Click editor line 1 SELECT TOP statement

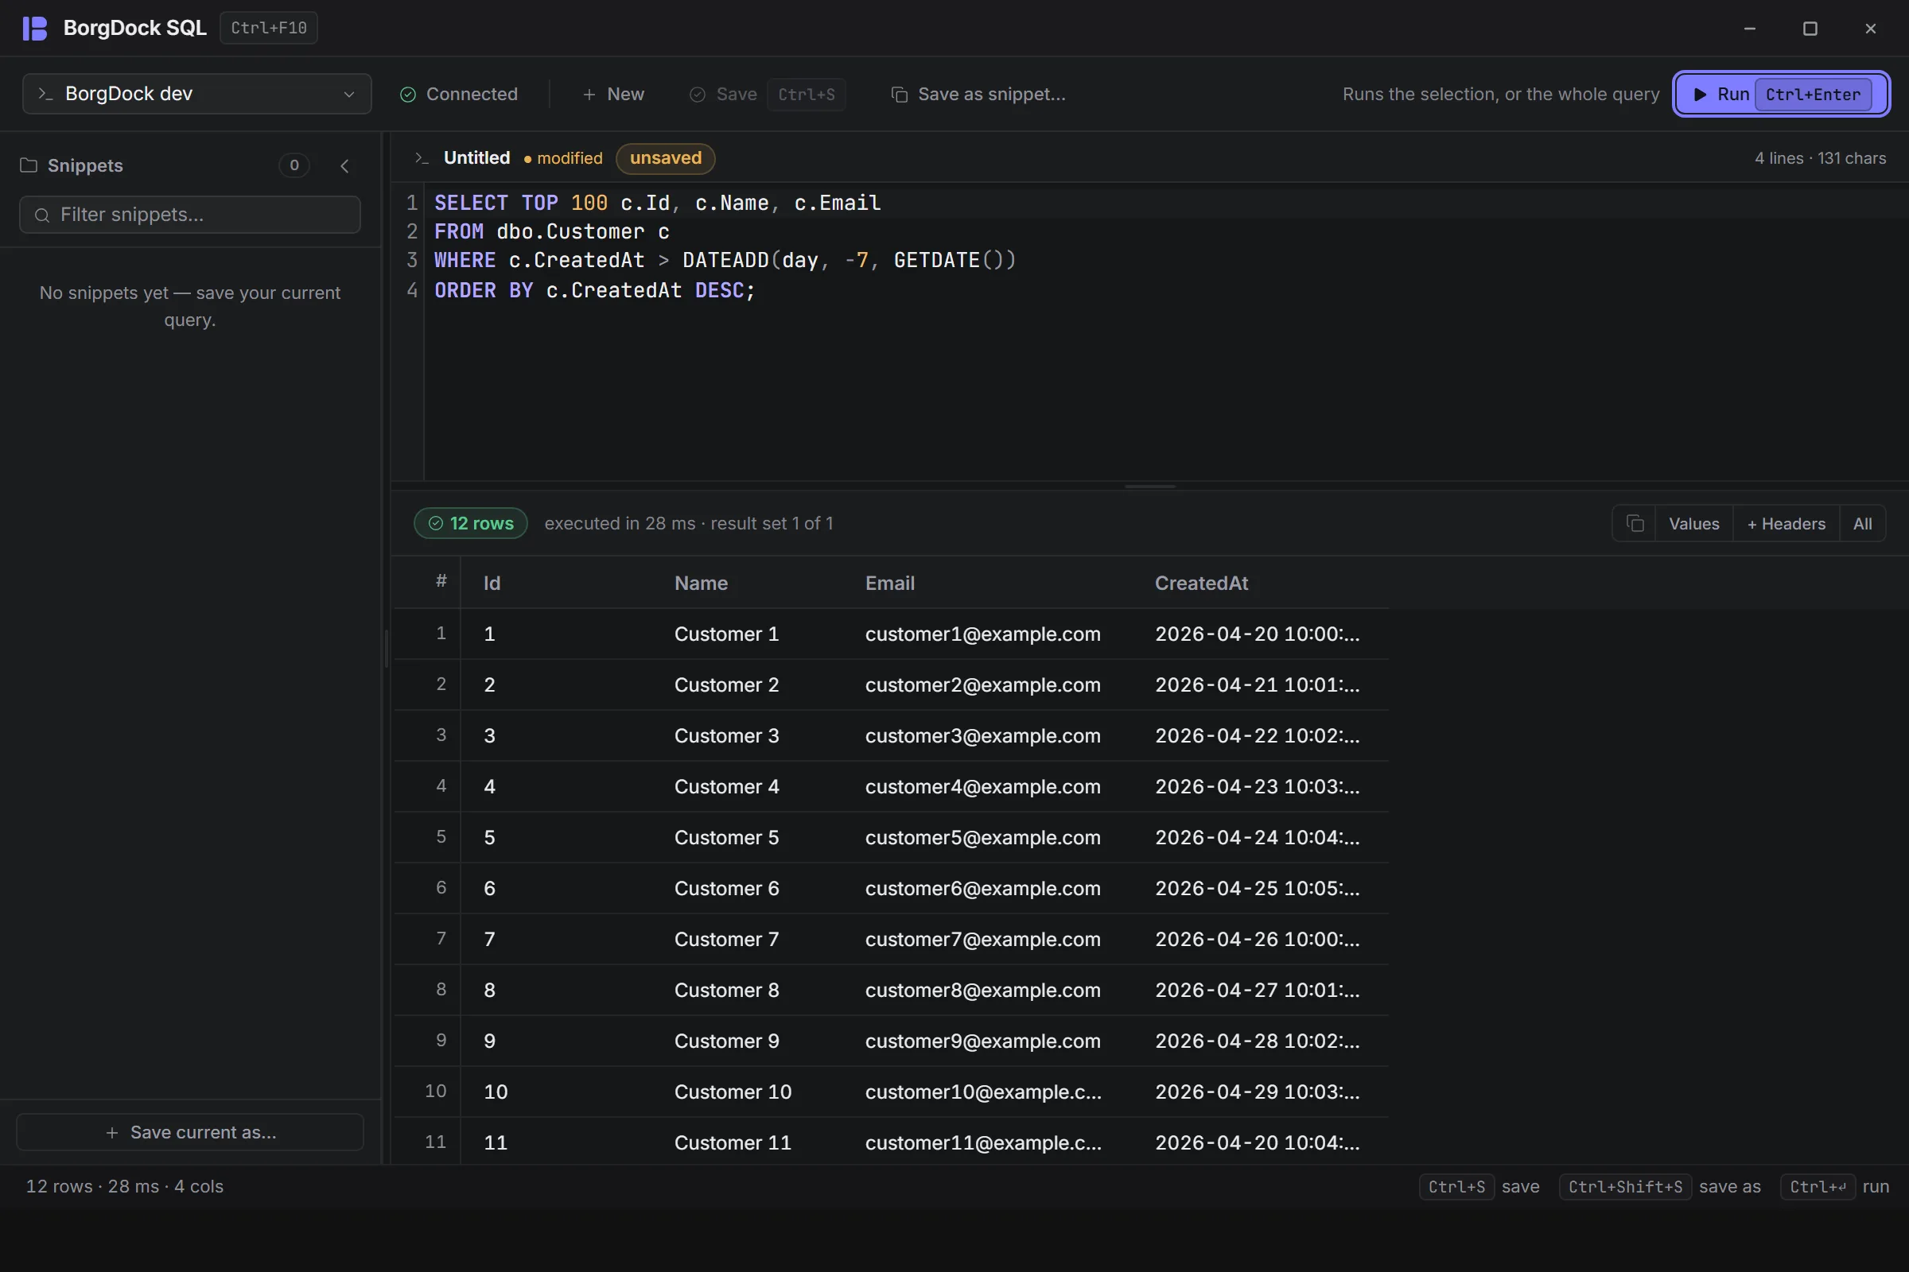click(658, 203)
